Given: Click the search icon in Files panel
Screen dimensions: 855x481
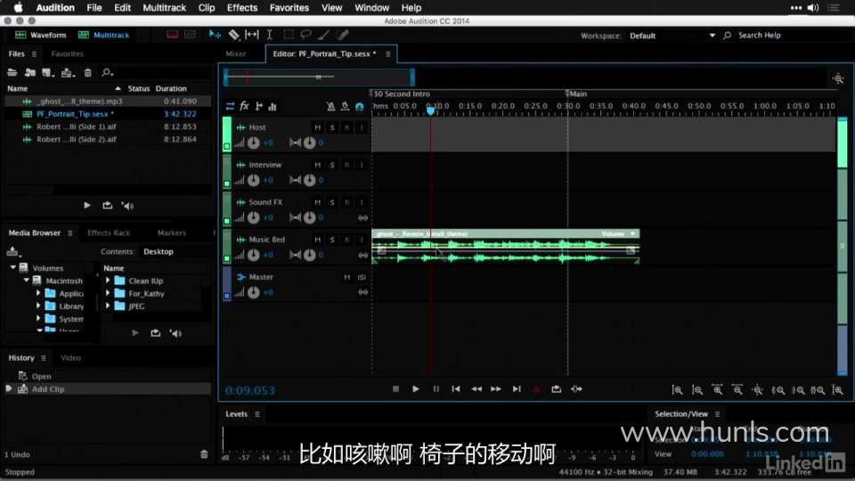Looking at the screenshot, I should click(107, 72).
